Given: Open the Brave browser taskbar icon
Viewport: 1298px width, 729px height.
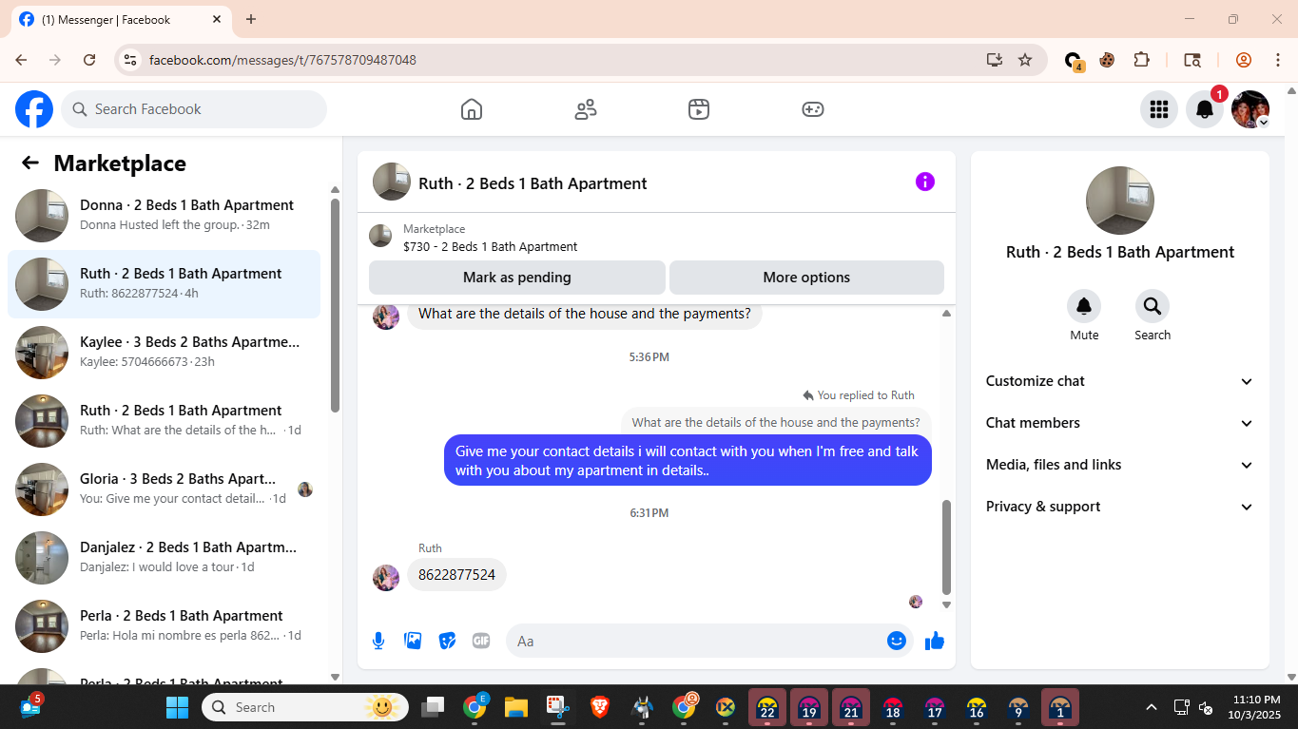Looking at the screenshot, I should point(600,706).
